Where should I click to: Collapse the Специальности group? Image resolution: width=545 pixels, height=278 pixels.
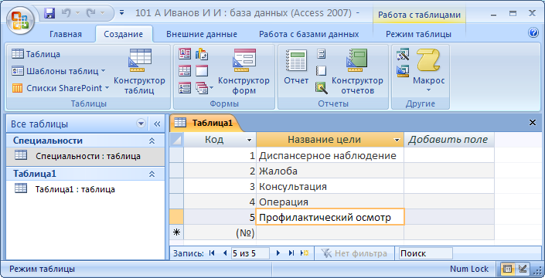click(x=152, y=141)
